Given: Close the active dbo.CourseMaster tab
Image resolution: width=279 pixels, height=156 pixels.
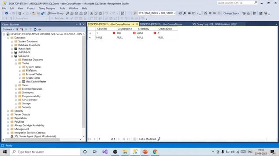Looking at the screenshot, I should [x=137, y=24].
